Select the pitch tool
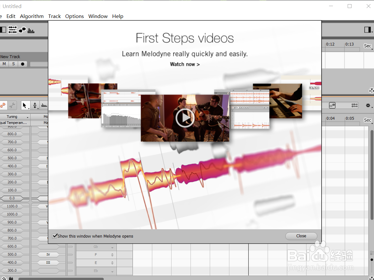The width and height of the screenshot is (374, 280). pos(35,105)
